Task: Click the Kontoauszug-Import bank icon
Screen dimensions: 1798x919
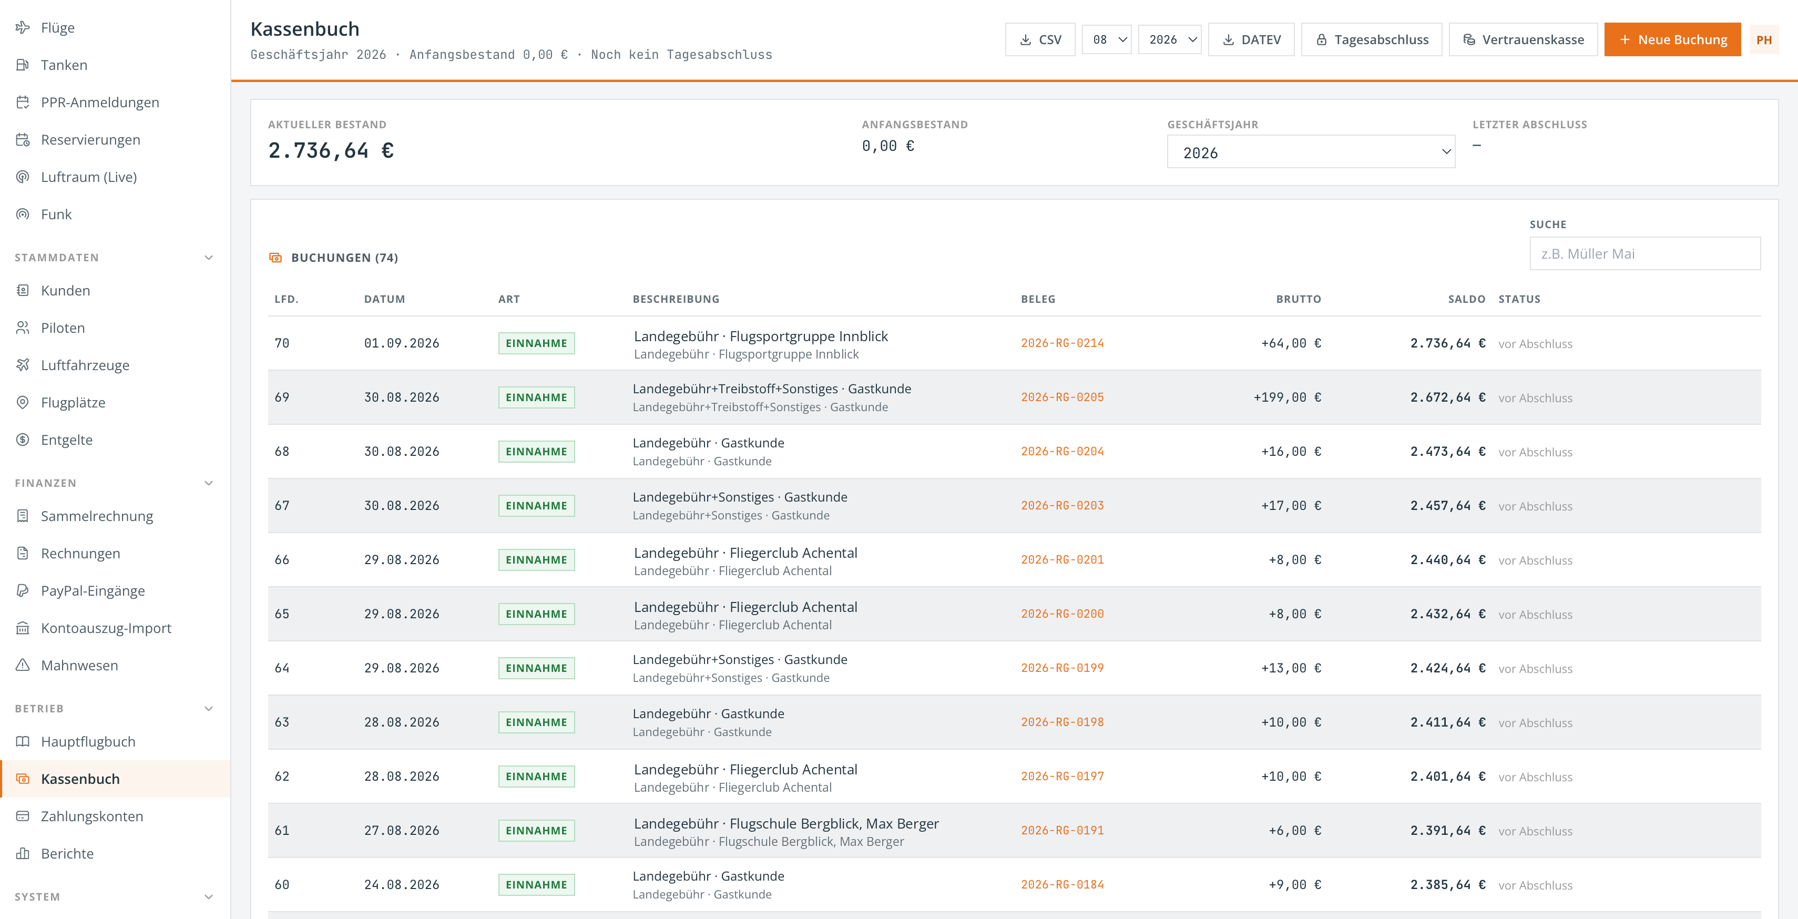Action: (23, 628)
